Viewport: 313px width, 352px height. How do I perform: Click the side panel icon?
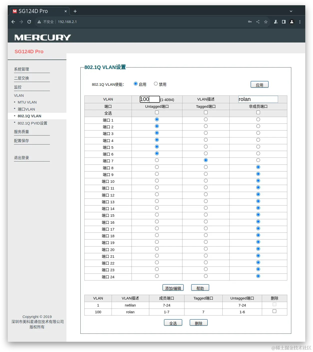pos(284,22)
